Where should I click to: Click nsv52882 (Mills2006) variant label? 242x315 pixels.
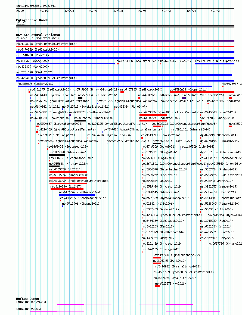[158, 204]
